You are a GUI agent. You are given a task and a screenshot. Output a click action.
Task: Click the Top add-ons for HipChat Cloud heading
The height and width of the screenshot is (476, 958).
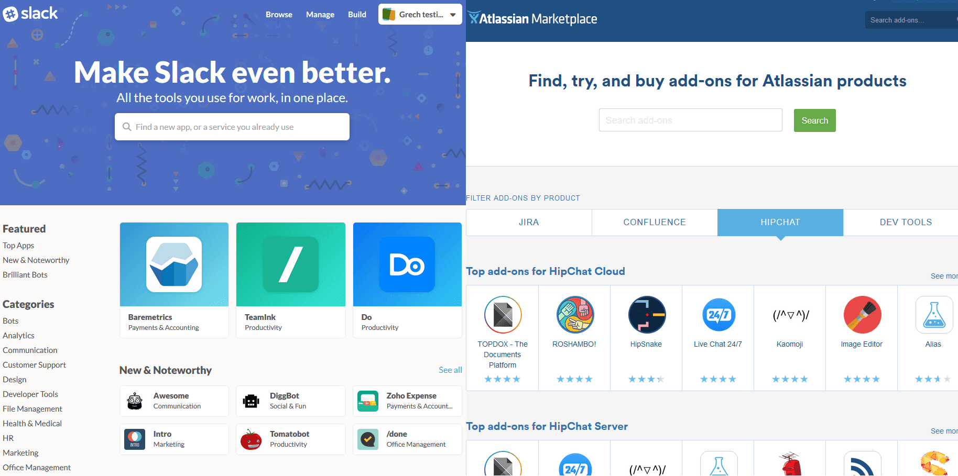pyautogui.click(x=546, y=271)
